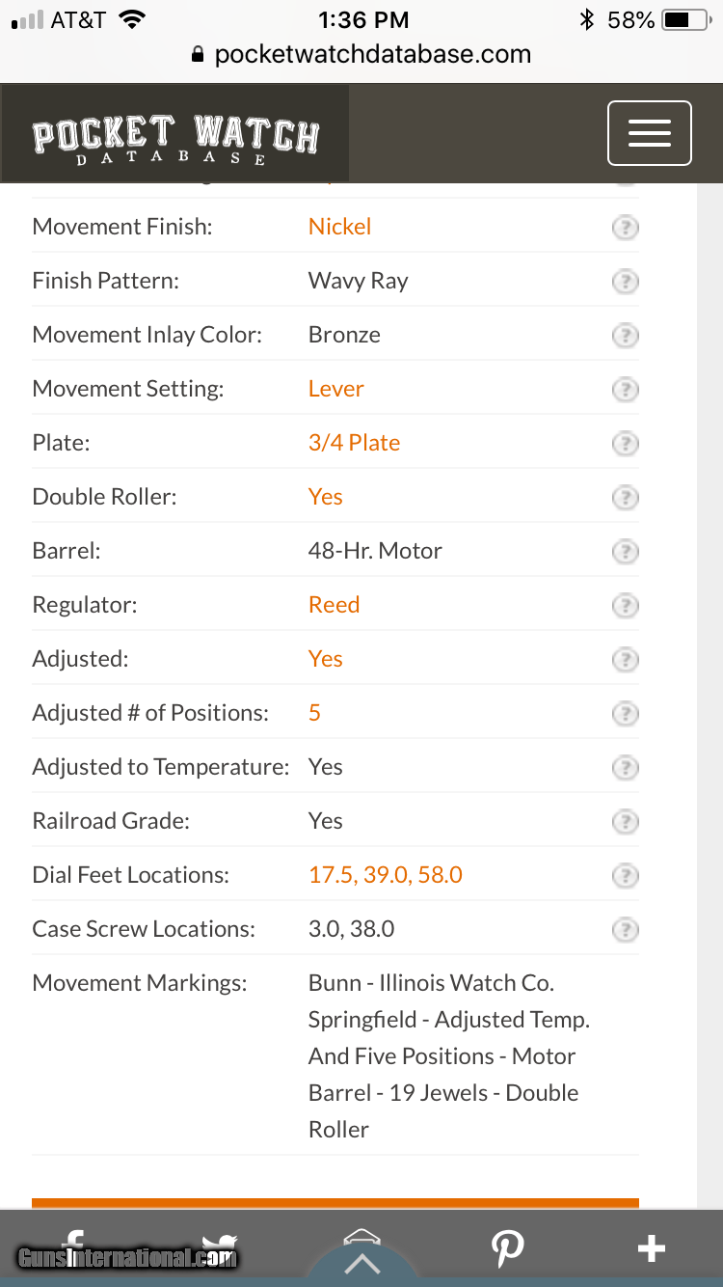
Task: Open dial feet locations 17.5, 39.0, 58.0 link
Action: [385, 875]
